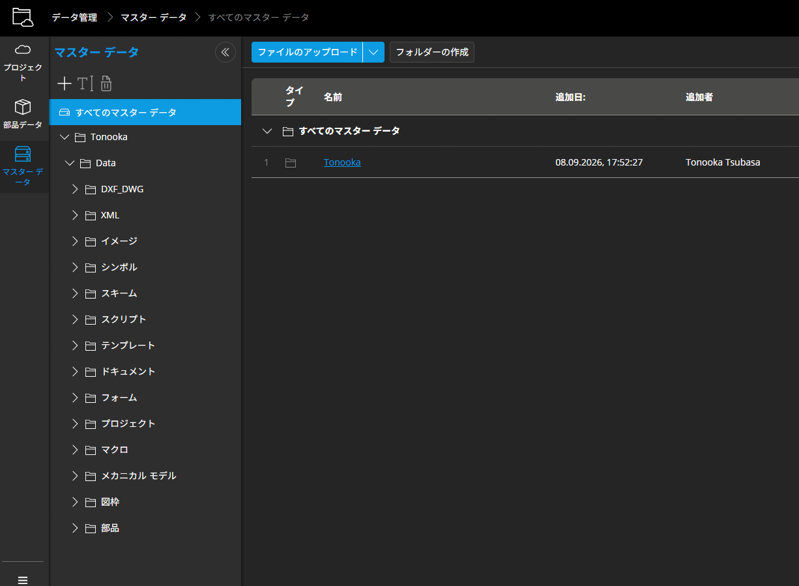Click the 追加日: column header
This screenshot has width=799, height=586.
(570, 97)
